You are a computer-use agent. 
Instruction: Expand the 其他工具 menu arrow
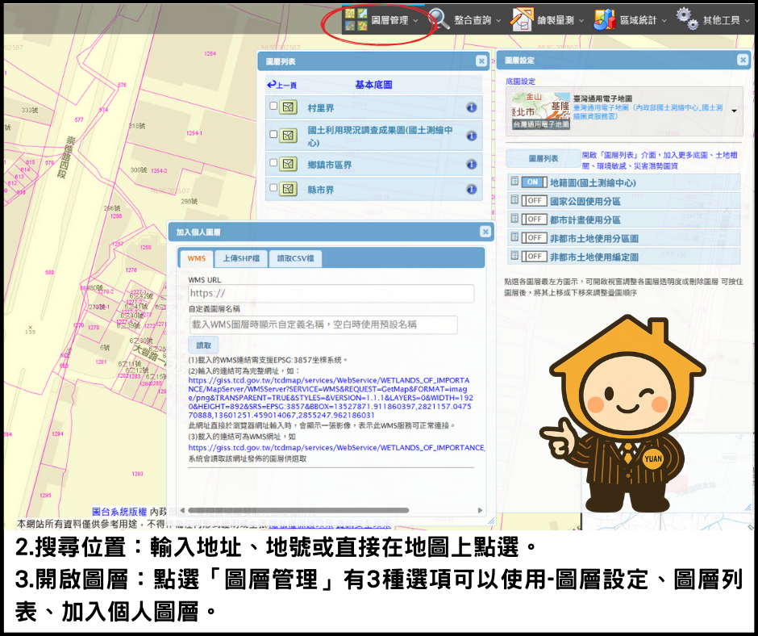point(747,21)
